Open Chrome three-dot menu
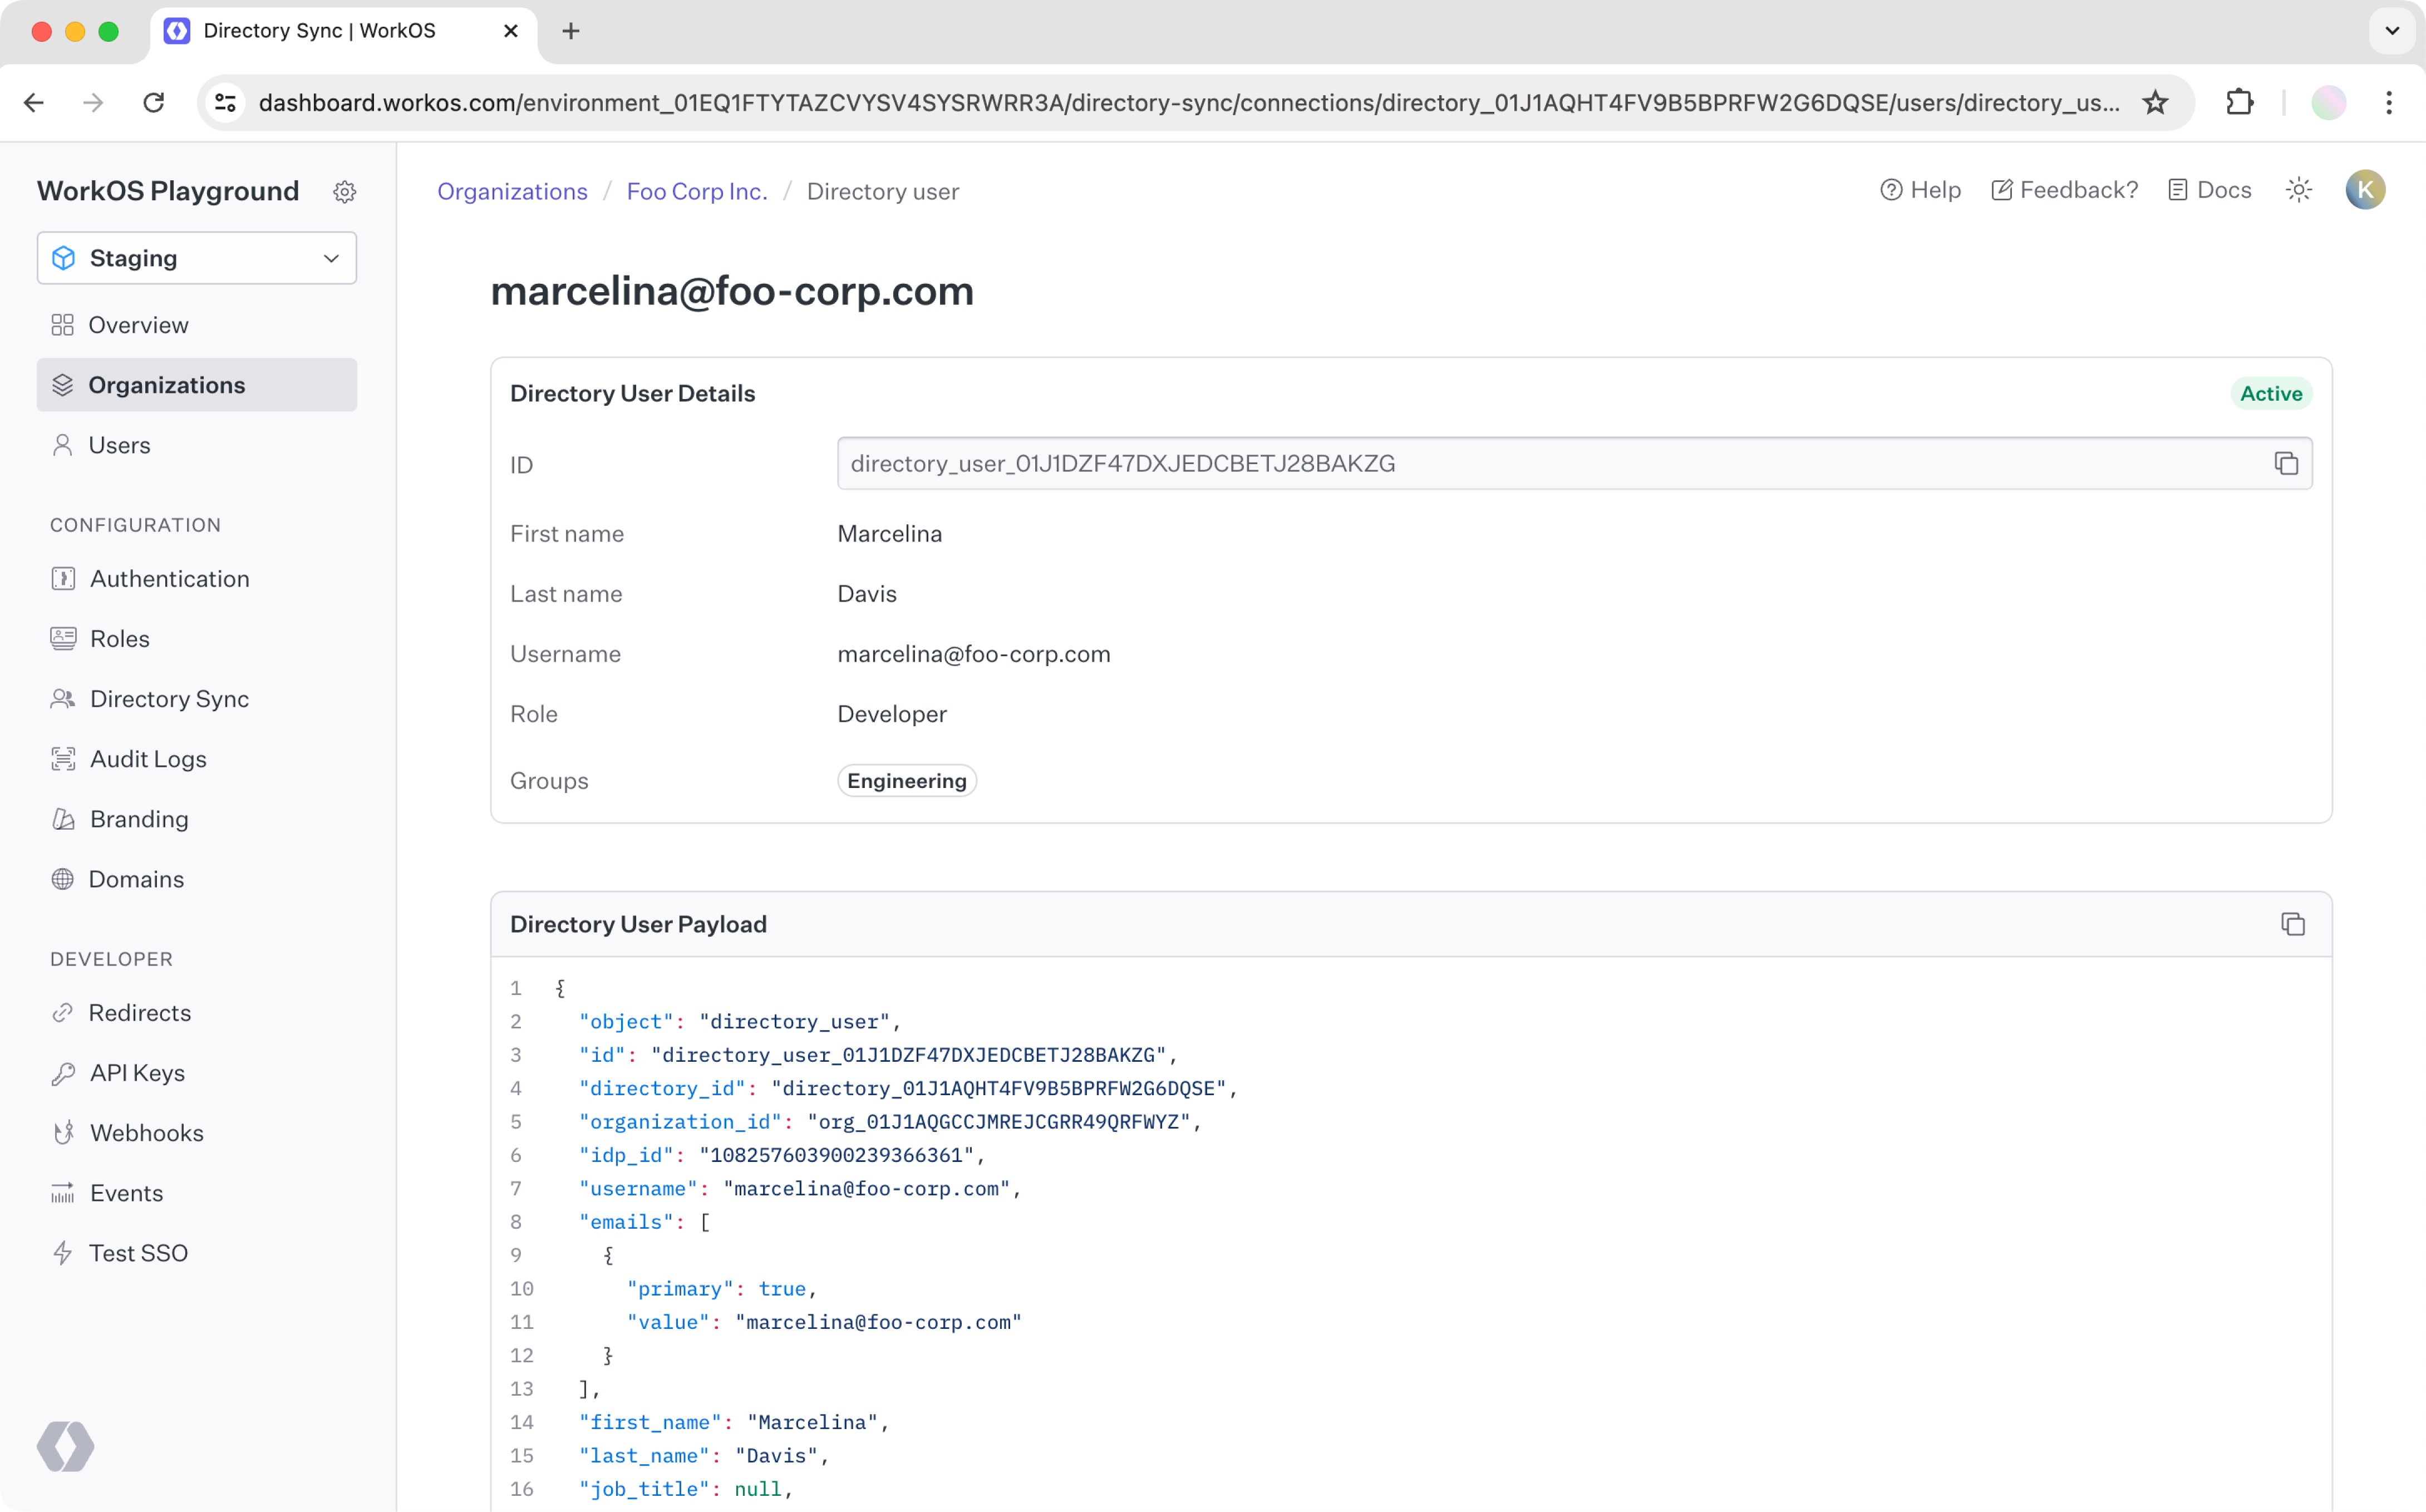2426x1512 pixels. [x=2389, y=103]
